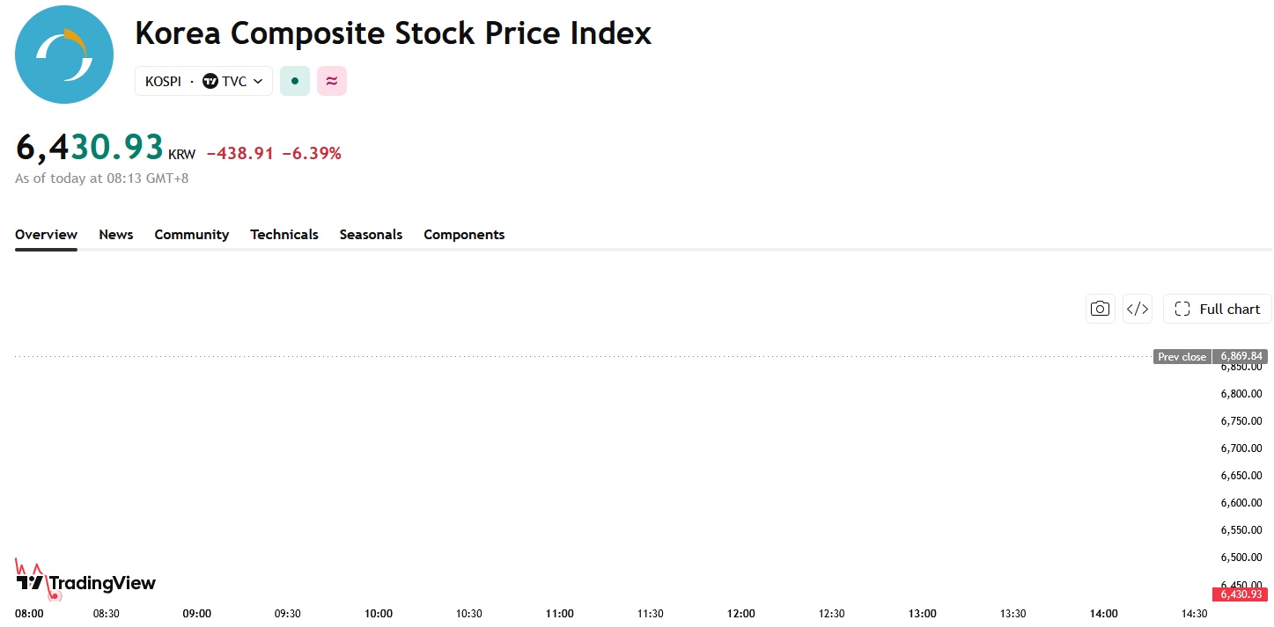Click the TVC source icon
The width and height of the screenshot is (1274, 627).
click(x=210, y=81)
